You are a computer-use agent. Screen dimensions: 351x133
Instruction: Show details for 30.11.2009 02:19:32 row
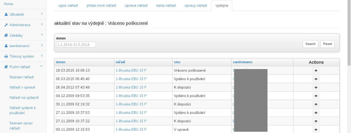(x=316, y=104)
